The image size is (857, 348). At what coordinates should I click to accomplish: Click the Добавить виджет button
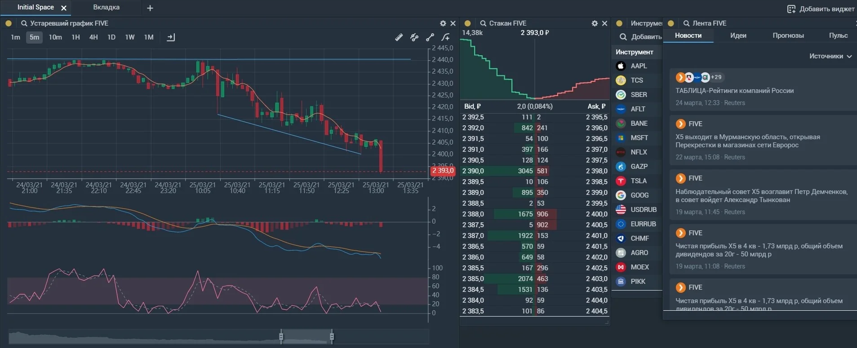821,9
